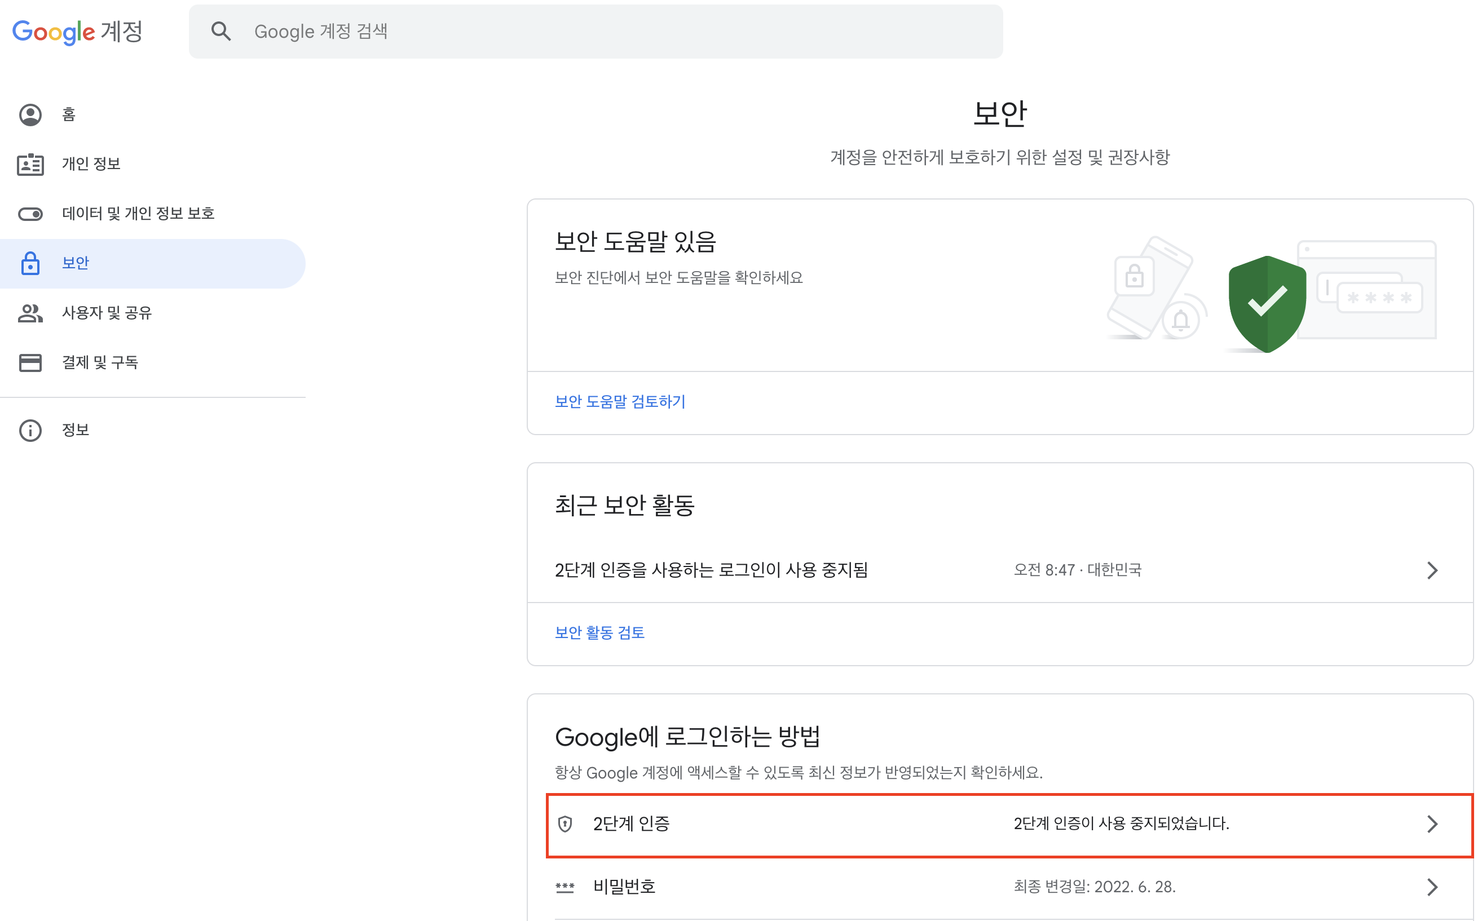Click the 데이터 및 개인 정보 보호 toggle icon
Screen dimensions: 1482x921
[x=30, y=214]
